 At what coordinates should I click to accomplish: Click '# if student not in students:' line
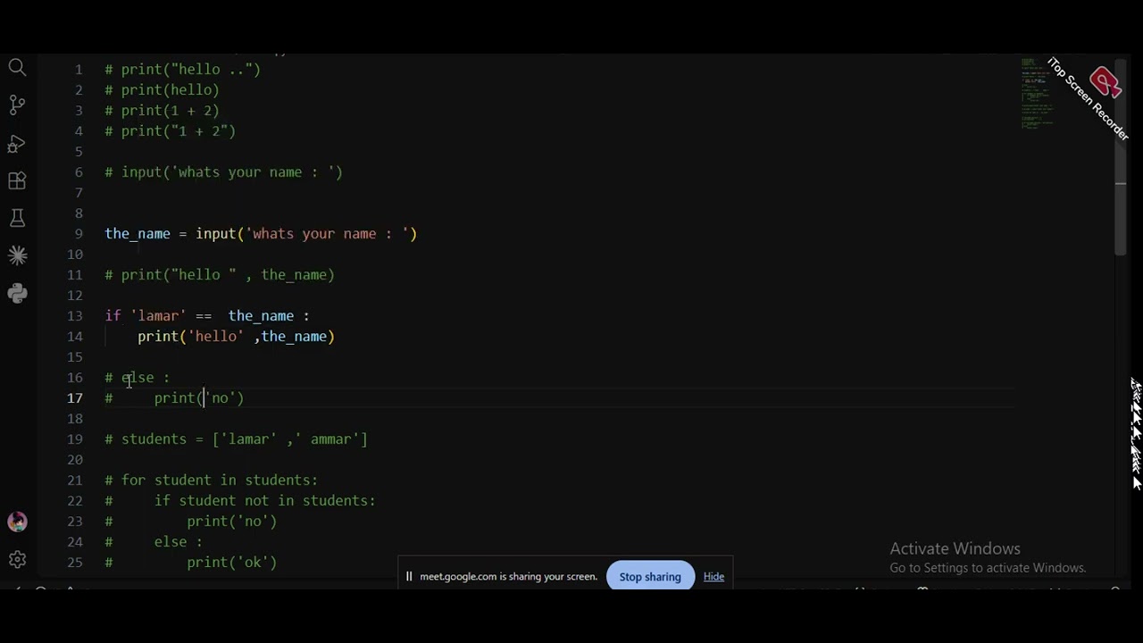240,500
